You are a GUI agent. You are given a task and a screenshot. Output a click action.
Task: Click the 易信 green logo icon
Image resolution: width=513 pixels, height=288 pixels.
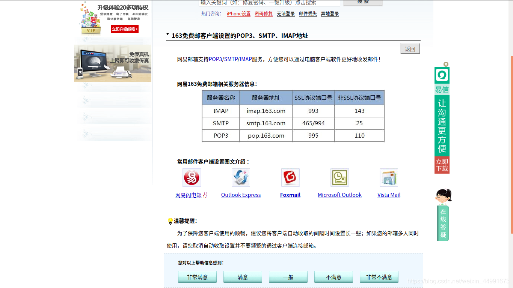442,75
